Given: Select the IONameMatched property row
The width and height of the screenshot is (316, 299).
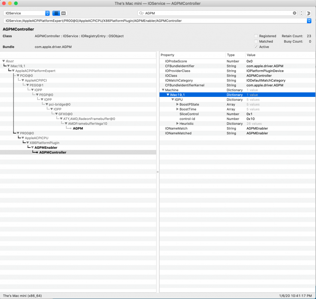Looking at the screenshot, I should [237, 133].
